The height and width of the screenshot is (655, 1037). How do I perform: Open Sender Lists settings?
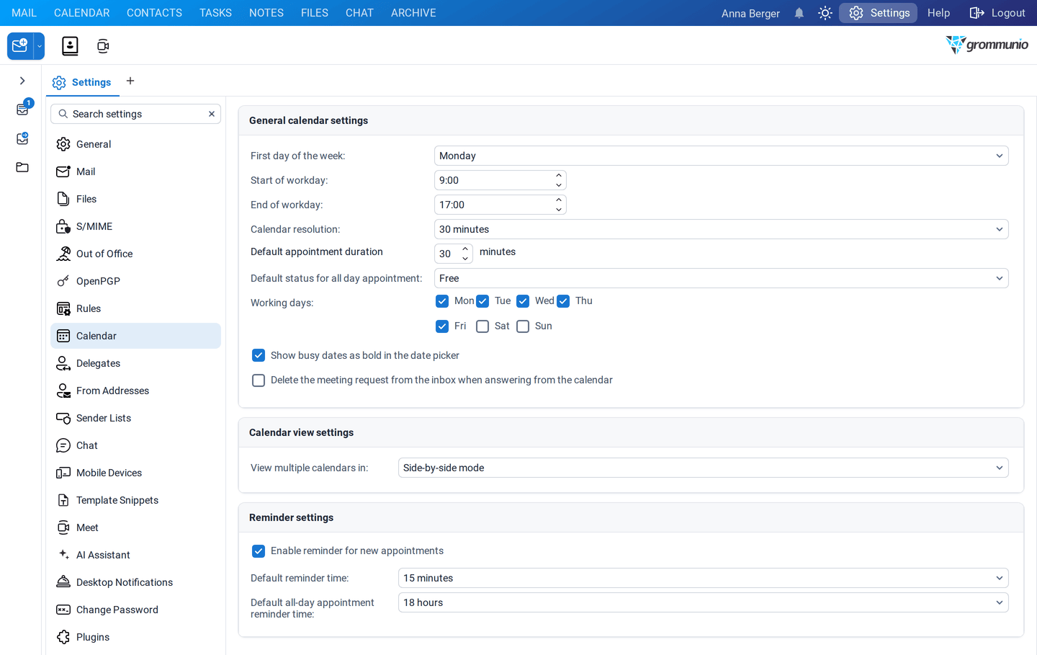(x=135, y=418)
